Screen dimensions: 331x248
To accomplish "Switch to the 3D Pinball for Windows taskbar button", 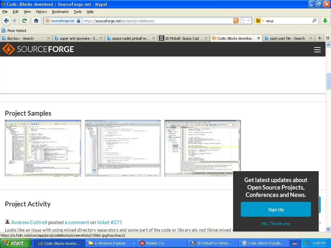I will [213, 243].
